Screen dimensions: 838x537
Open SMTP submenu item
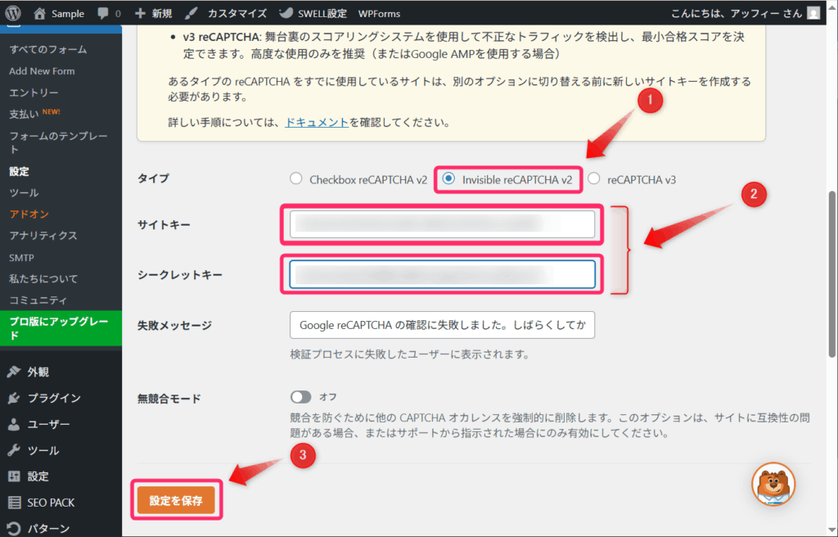21,258
